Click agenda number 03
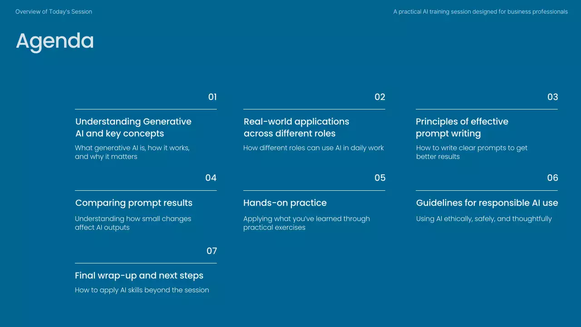Image resolution: width=581 pixels, height=327 pixels. tap(552, 97)
